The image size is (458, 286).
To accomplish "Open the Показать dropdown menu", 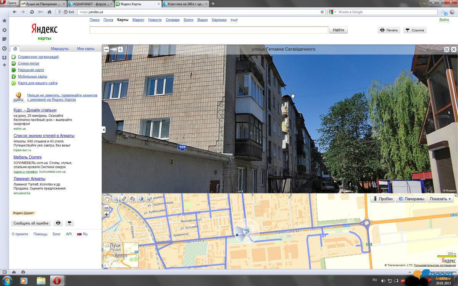I will click(x=440, y=199).
